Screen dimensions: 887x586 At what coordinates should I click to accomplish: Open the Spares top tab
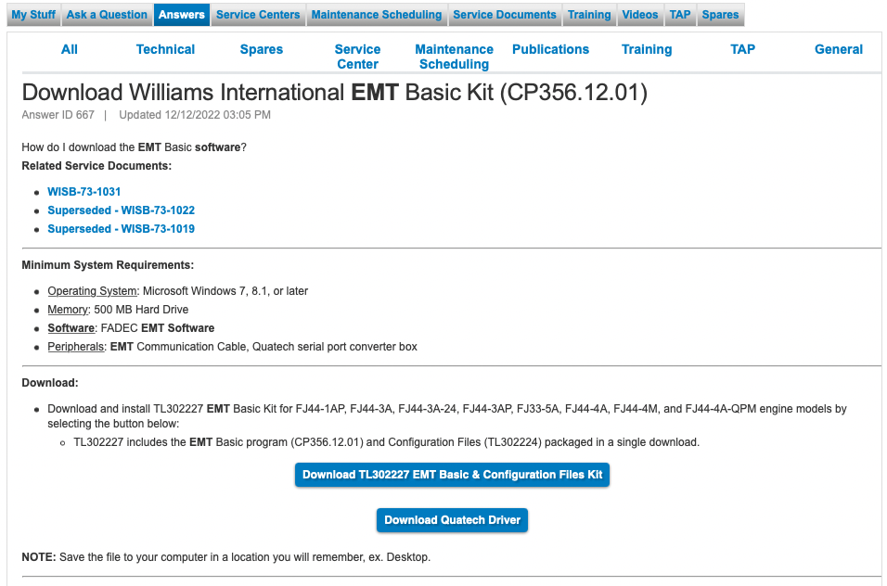click(720, 15)
